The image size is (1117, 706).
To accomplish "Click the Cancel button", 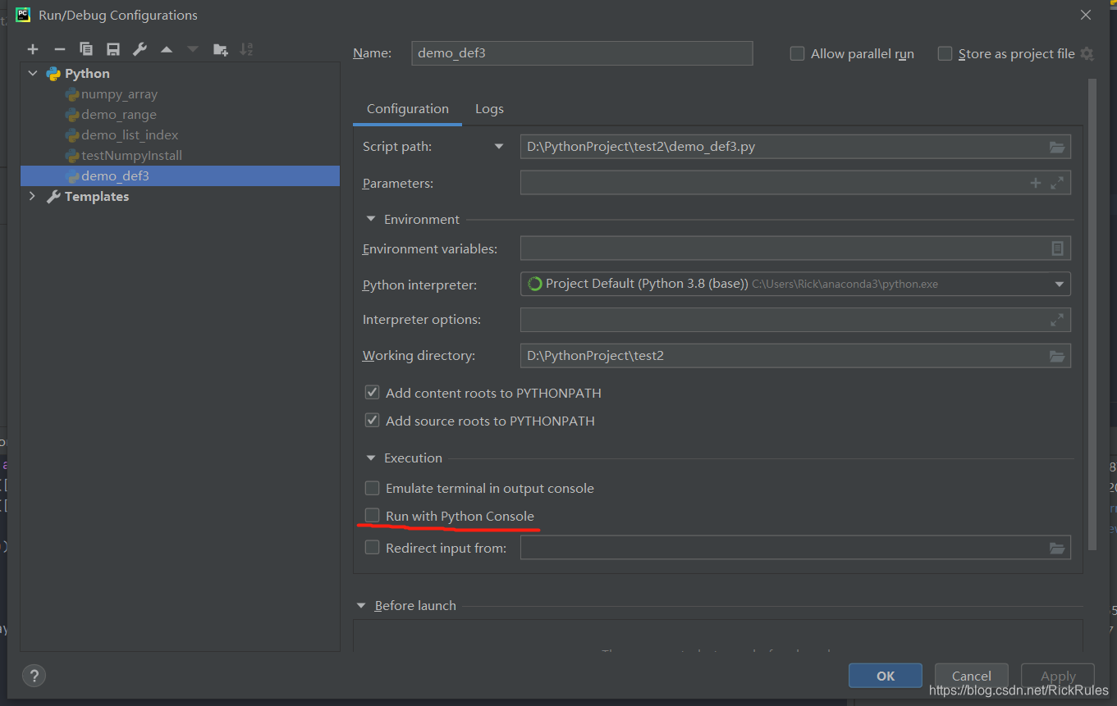I will click(972, 676).
